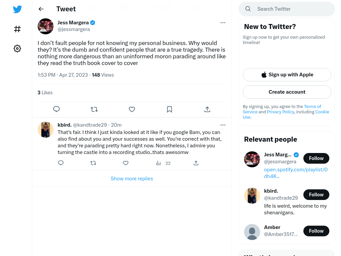Open Settings gear in sidebar
This screenshot has height=256, width=341.
17,48
